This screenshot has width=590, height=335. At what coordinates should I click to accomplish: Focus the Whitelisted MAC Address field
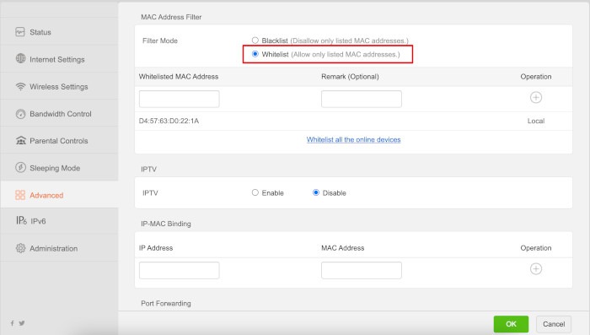[179, 99]
